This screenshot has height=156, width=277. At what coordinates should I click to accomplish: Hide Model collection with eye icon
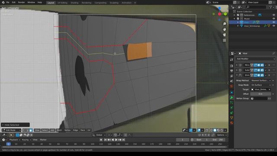point(274,19)
